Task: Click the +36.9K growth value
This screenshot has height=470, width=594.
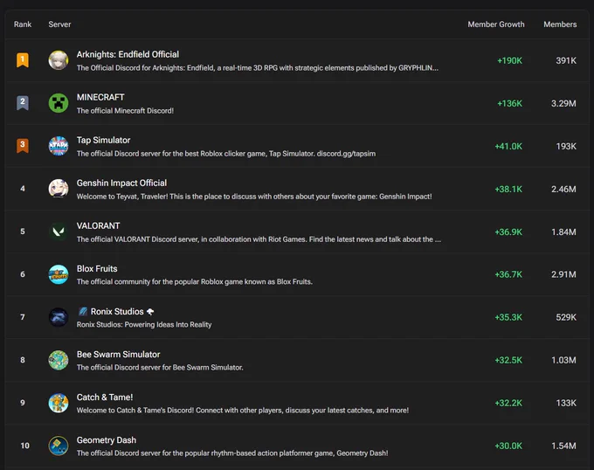Action: (x=508, y=232)
